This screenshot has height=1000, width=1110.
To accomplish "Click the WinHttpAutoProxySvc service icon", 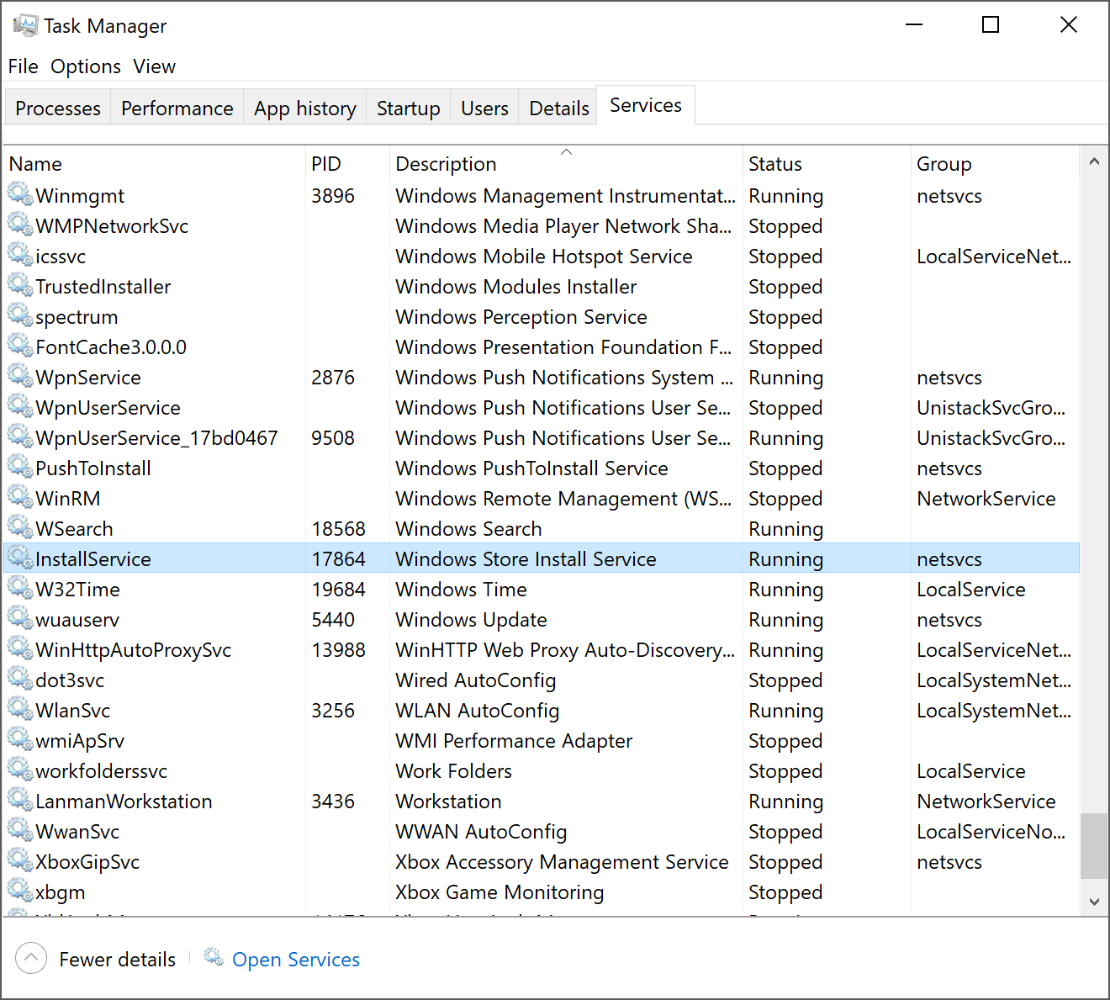I will [x=20, y=648].
